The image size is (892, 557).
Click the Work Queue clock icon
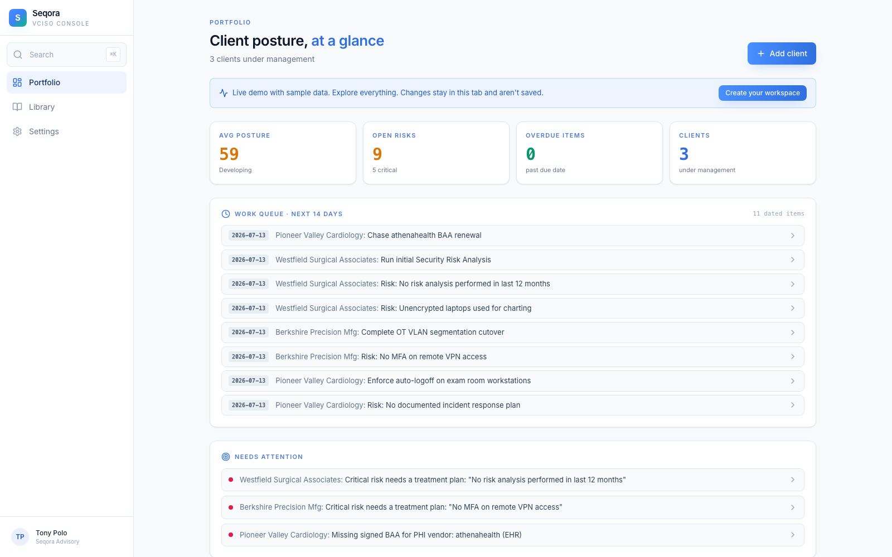point(226,214)
